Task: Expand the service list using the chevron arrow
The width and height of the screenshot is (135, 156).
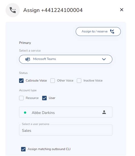Action: [x=104, y=59]
